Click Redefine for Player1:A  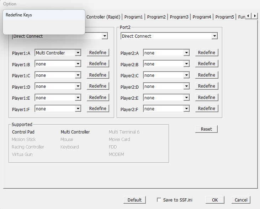(x=98, y=53)
